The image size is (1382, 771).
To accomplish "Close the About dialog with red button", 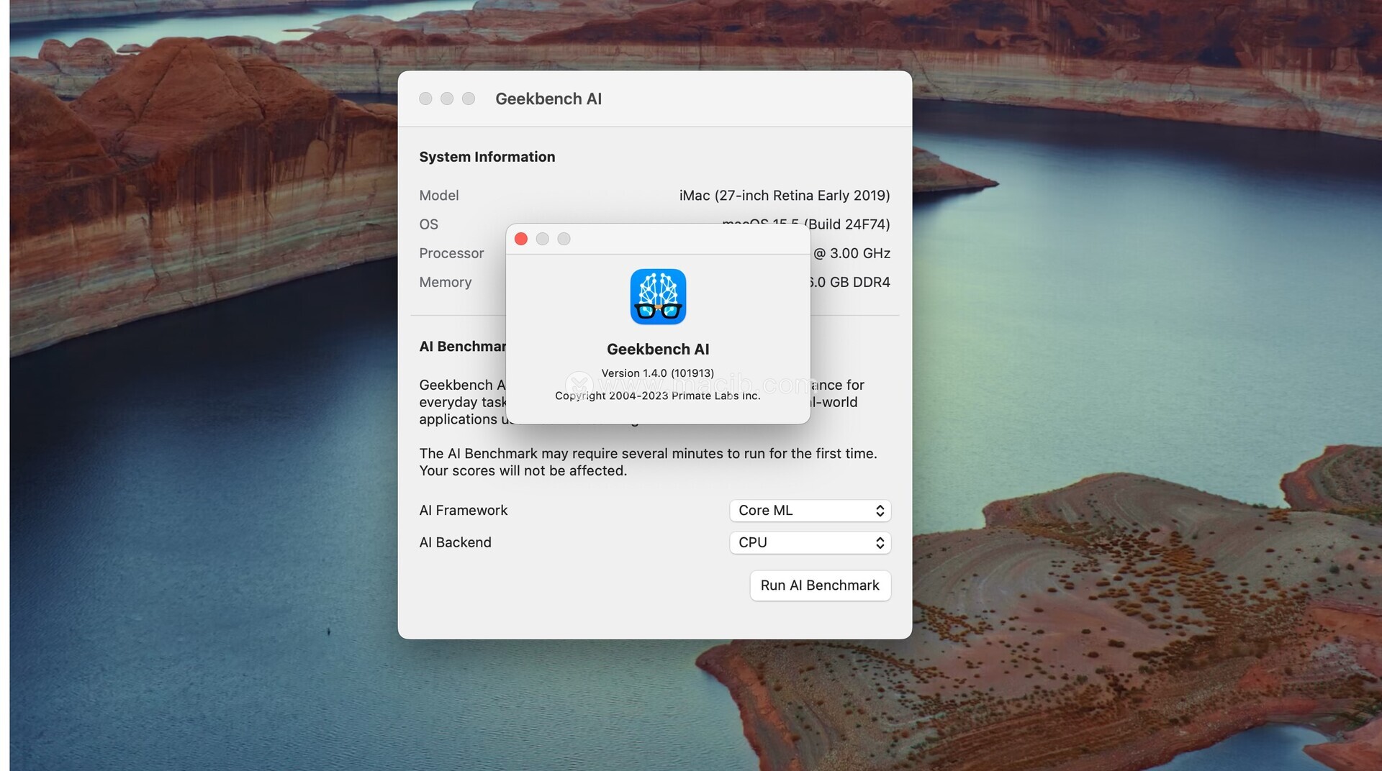I will click(521, 239).
